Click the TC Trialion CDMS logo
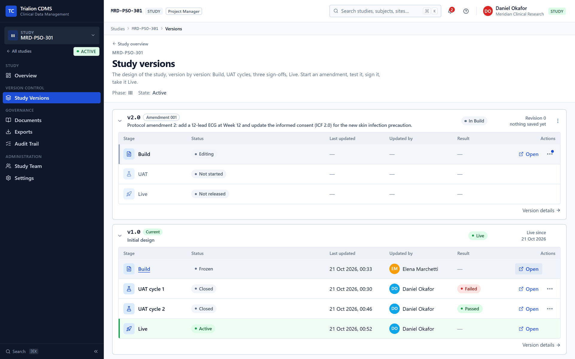Screen dimensions: 575x359 [x=11, y=11]
